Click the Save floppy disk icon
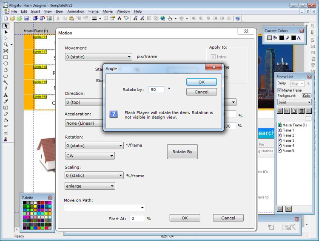Image resolution: width=319 pixels, height=241 pixels. [26, 19]
